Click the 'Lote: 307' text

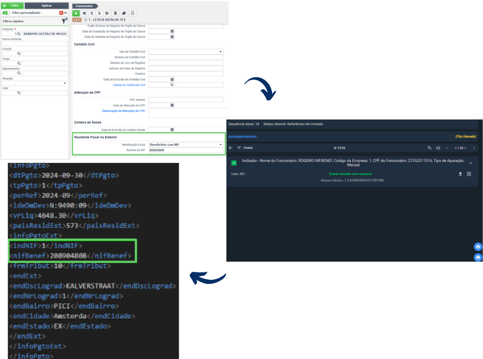tap(238, 174)
